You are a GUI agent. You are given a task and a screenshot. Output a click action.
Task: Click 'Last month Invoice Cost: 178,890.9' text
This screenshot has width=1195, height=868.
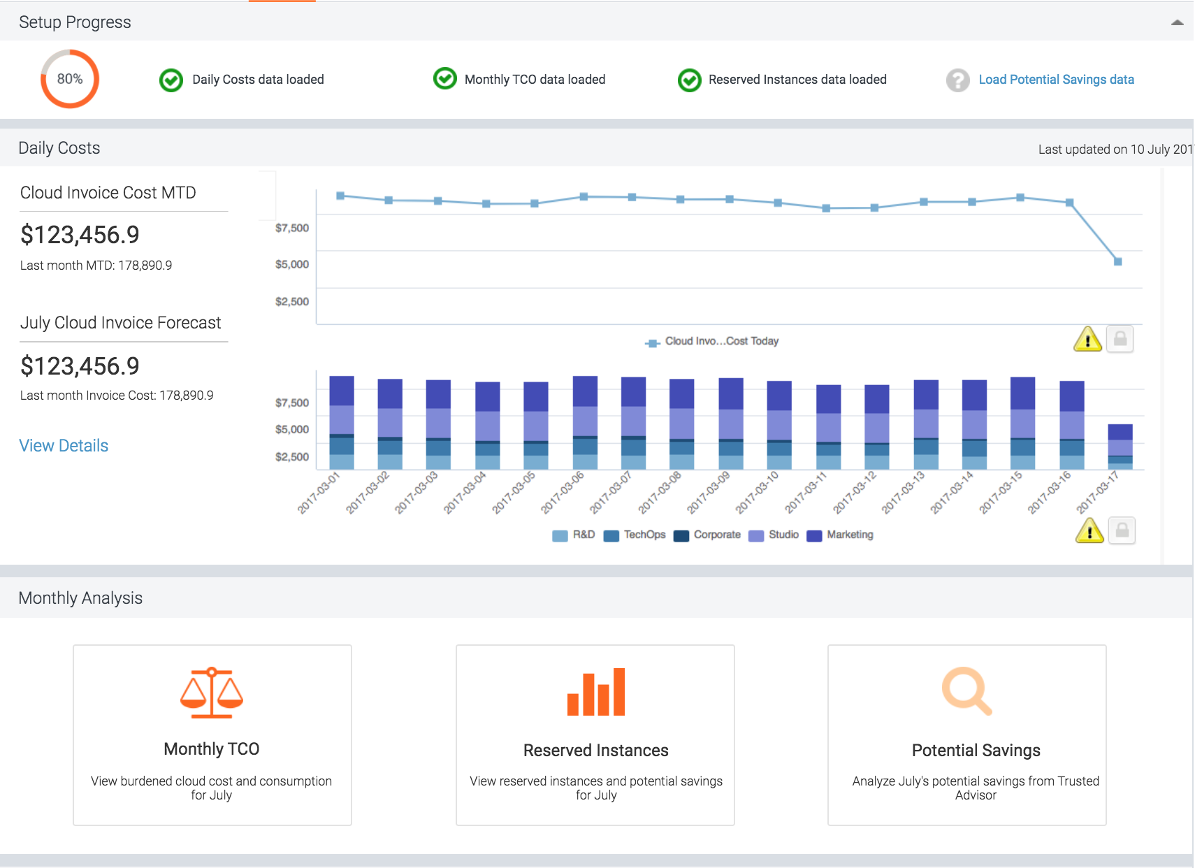[117, 396]
